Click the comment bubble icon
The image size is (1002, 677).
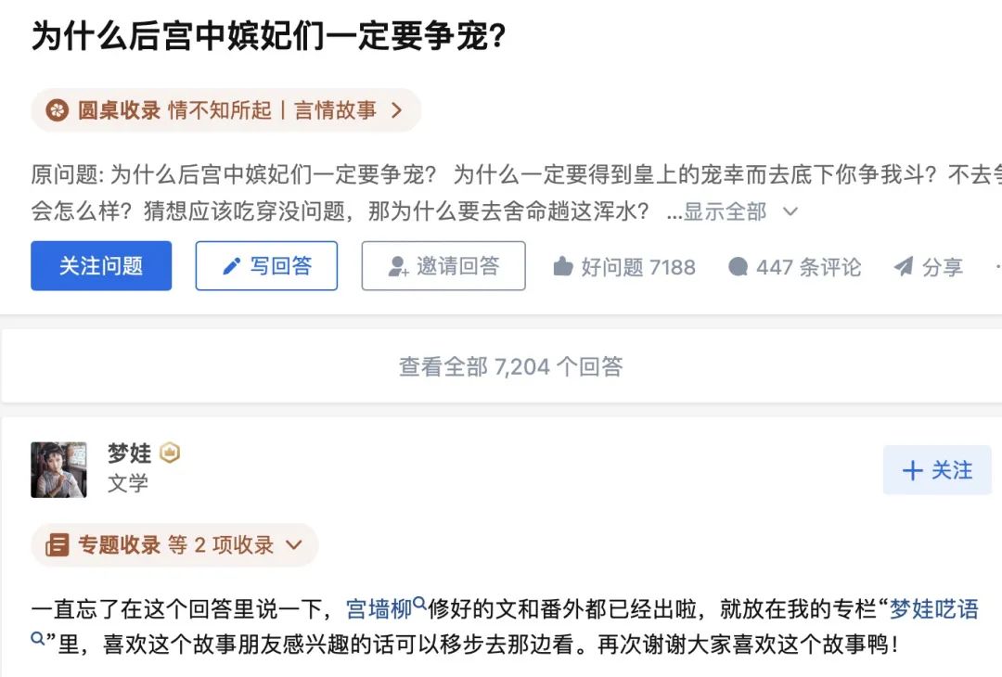click(x=739, y=267)
